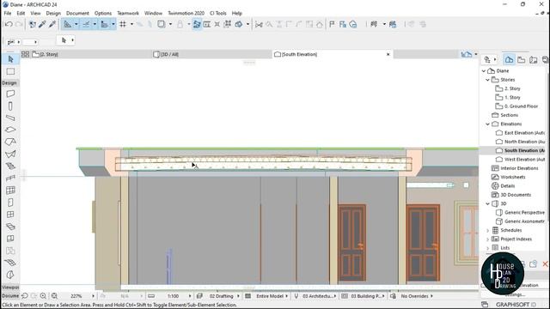Select the Window tool in the toolbox
Screen dimensions: 550x309
tap(10, 215)
